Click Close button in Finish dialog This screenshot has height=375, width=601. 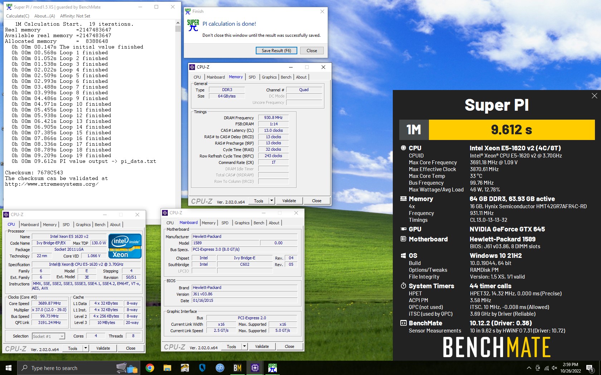point(312,51)
